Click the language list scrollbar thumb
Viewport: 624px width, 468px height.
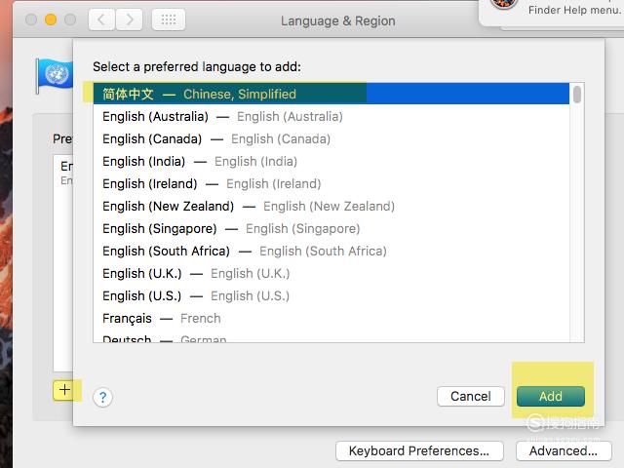click(577, 95)
